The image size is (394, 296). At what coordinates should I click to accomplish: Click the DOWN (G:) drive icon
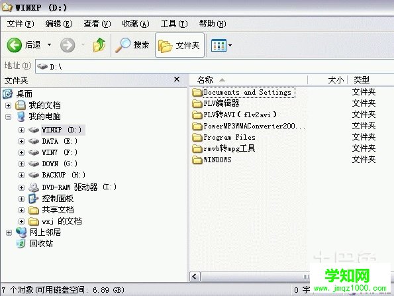[x=34, y=164]
